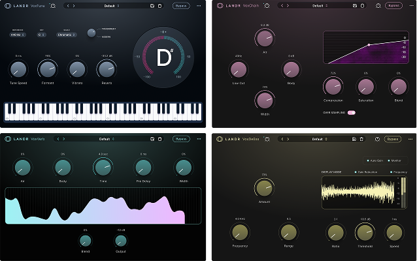
Task: Toggle Auto Gain in VocDeEss
Action: [x=375, y=161]
